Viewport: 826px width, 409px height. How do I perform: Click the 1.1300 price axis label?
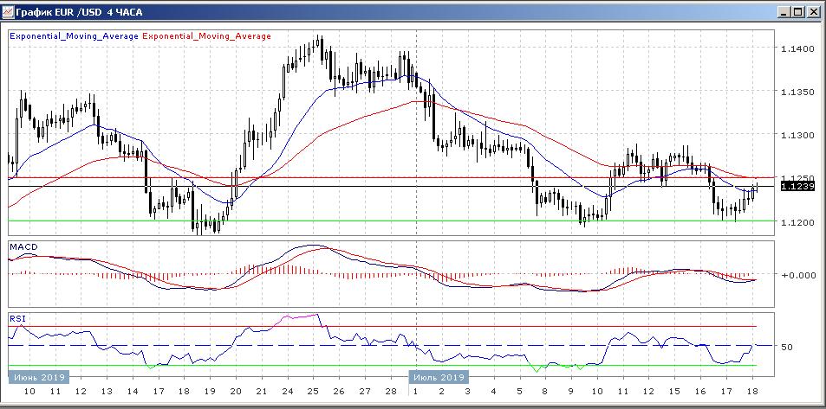pyautogui.click(x=796, y=136)
